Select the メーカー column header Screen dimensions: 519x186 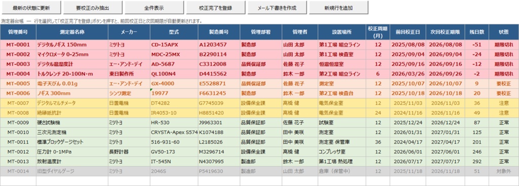click(129, 32)
